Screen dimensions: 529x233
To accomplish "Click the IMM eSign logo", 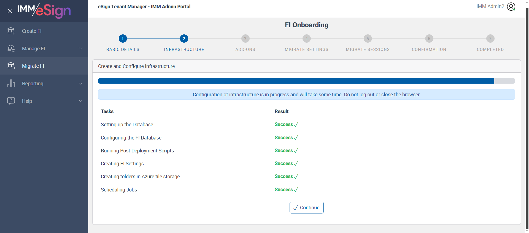I will (44, 11).
